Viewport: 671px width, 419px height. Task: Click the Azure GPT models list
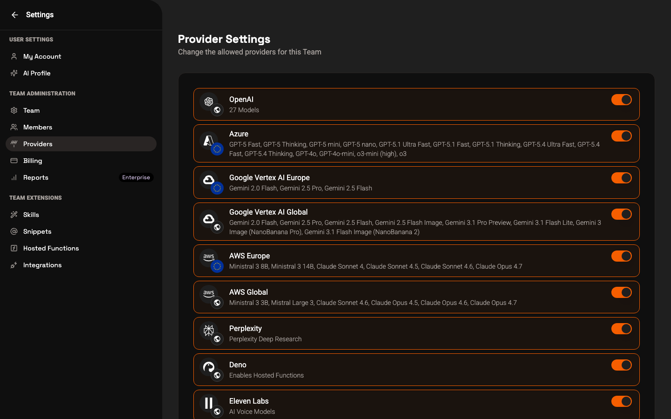[x=415, y=149]
